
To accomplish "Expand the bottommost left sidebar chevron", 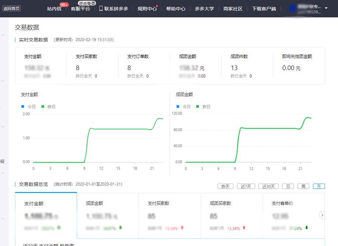I will pyautogui.click(x=3, y=219).
